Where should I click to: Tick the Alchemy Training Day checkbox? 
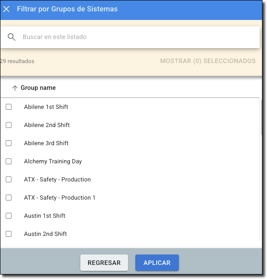pos(9,162)
